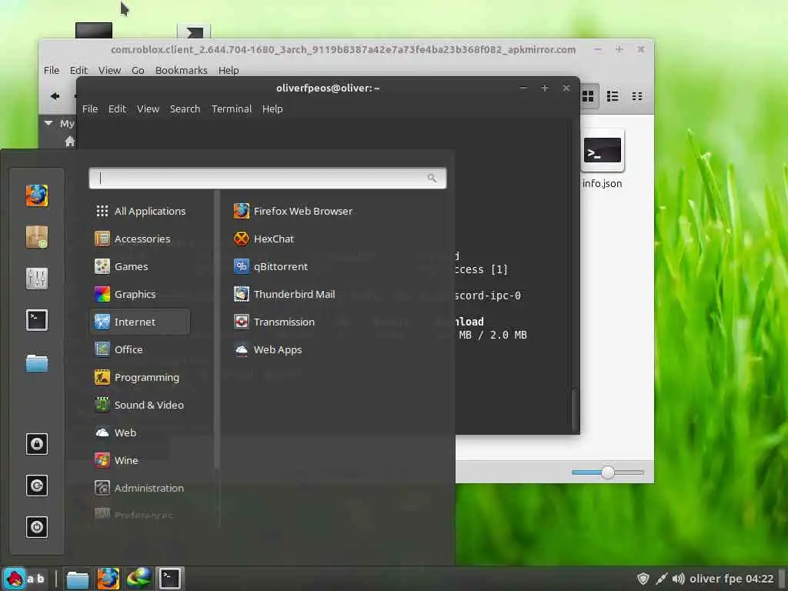
Task: Select the Programming category
Action: click(x=140, y=377)
